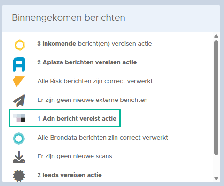The width and height of the screenshot is (224, 186).
Task: Select 'Er zijn geen nieuwe scans' entry
Action: tap(75, 156)
